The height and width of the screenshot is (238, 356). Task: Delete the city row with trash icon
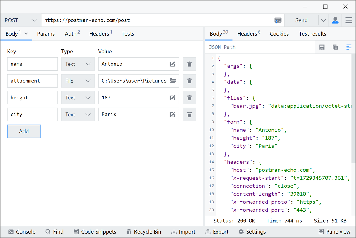pyautogui.click(x=190, y=115)
